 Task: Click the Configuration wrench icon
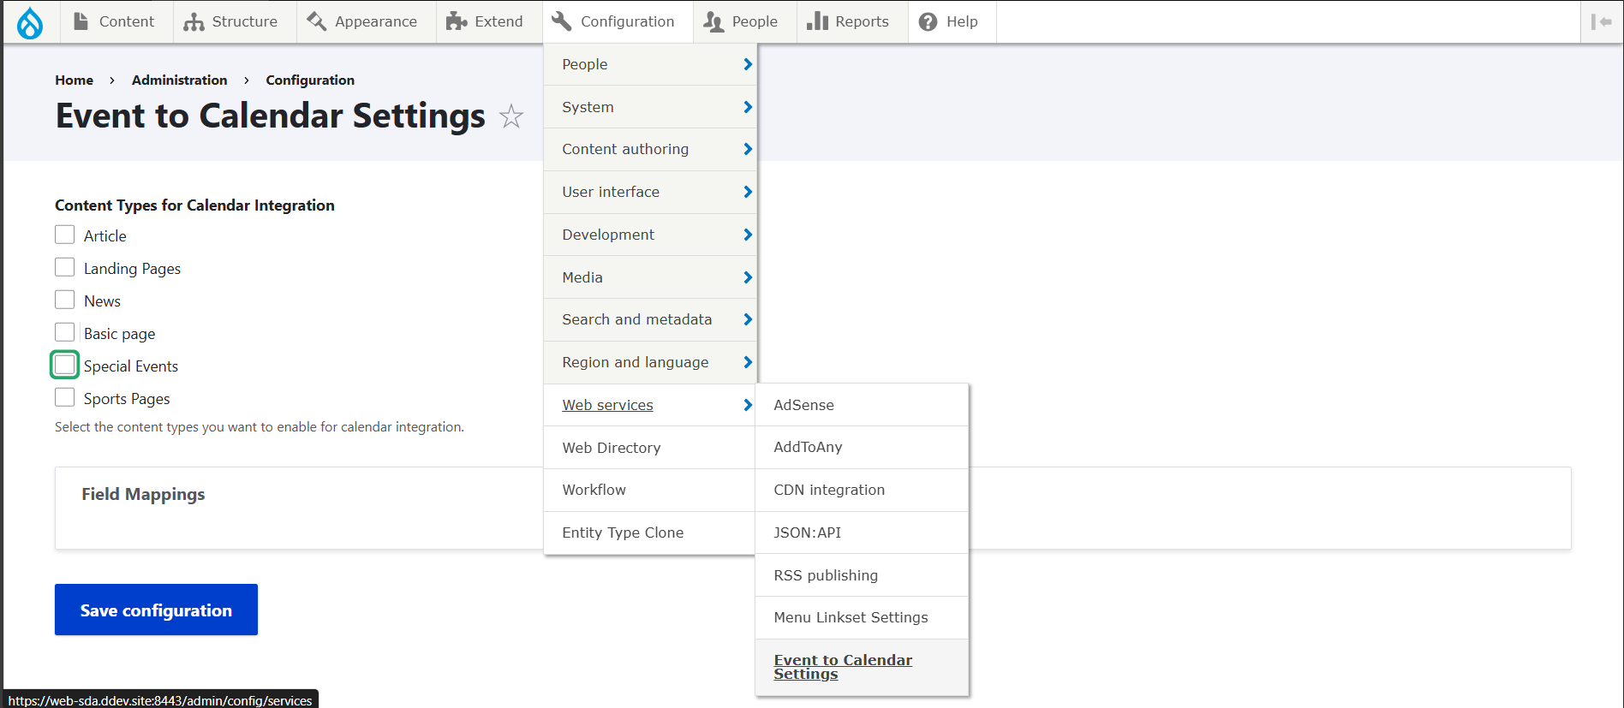click(562, 21)
